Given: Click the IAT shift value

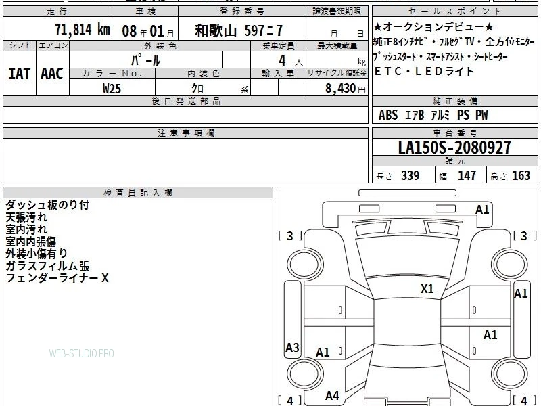Looking at the screenshot, I should (x=20, y=74).
